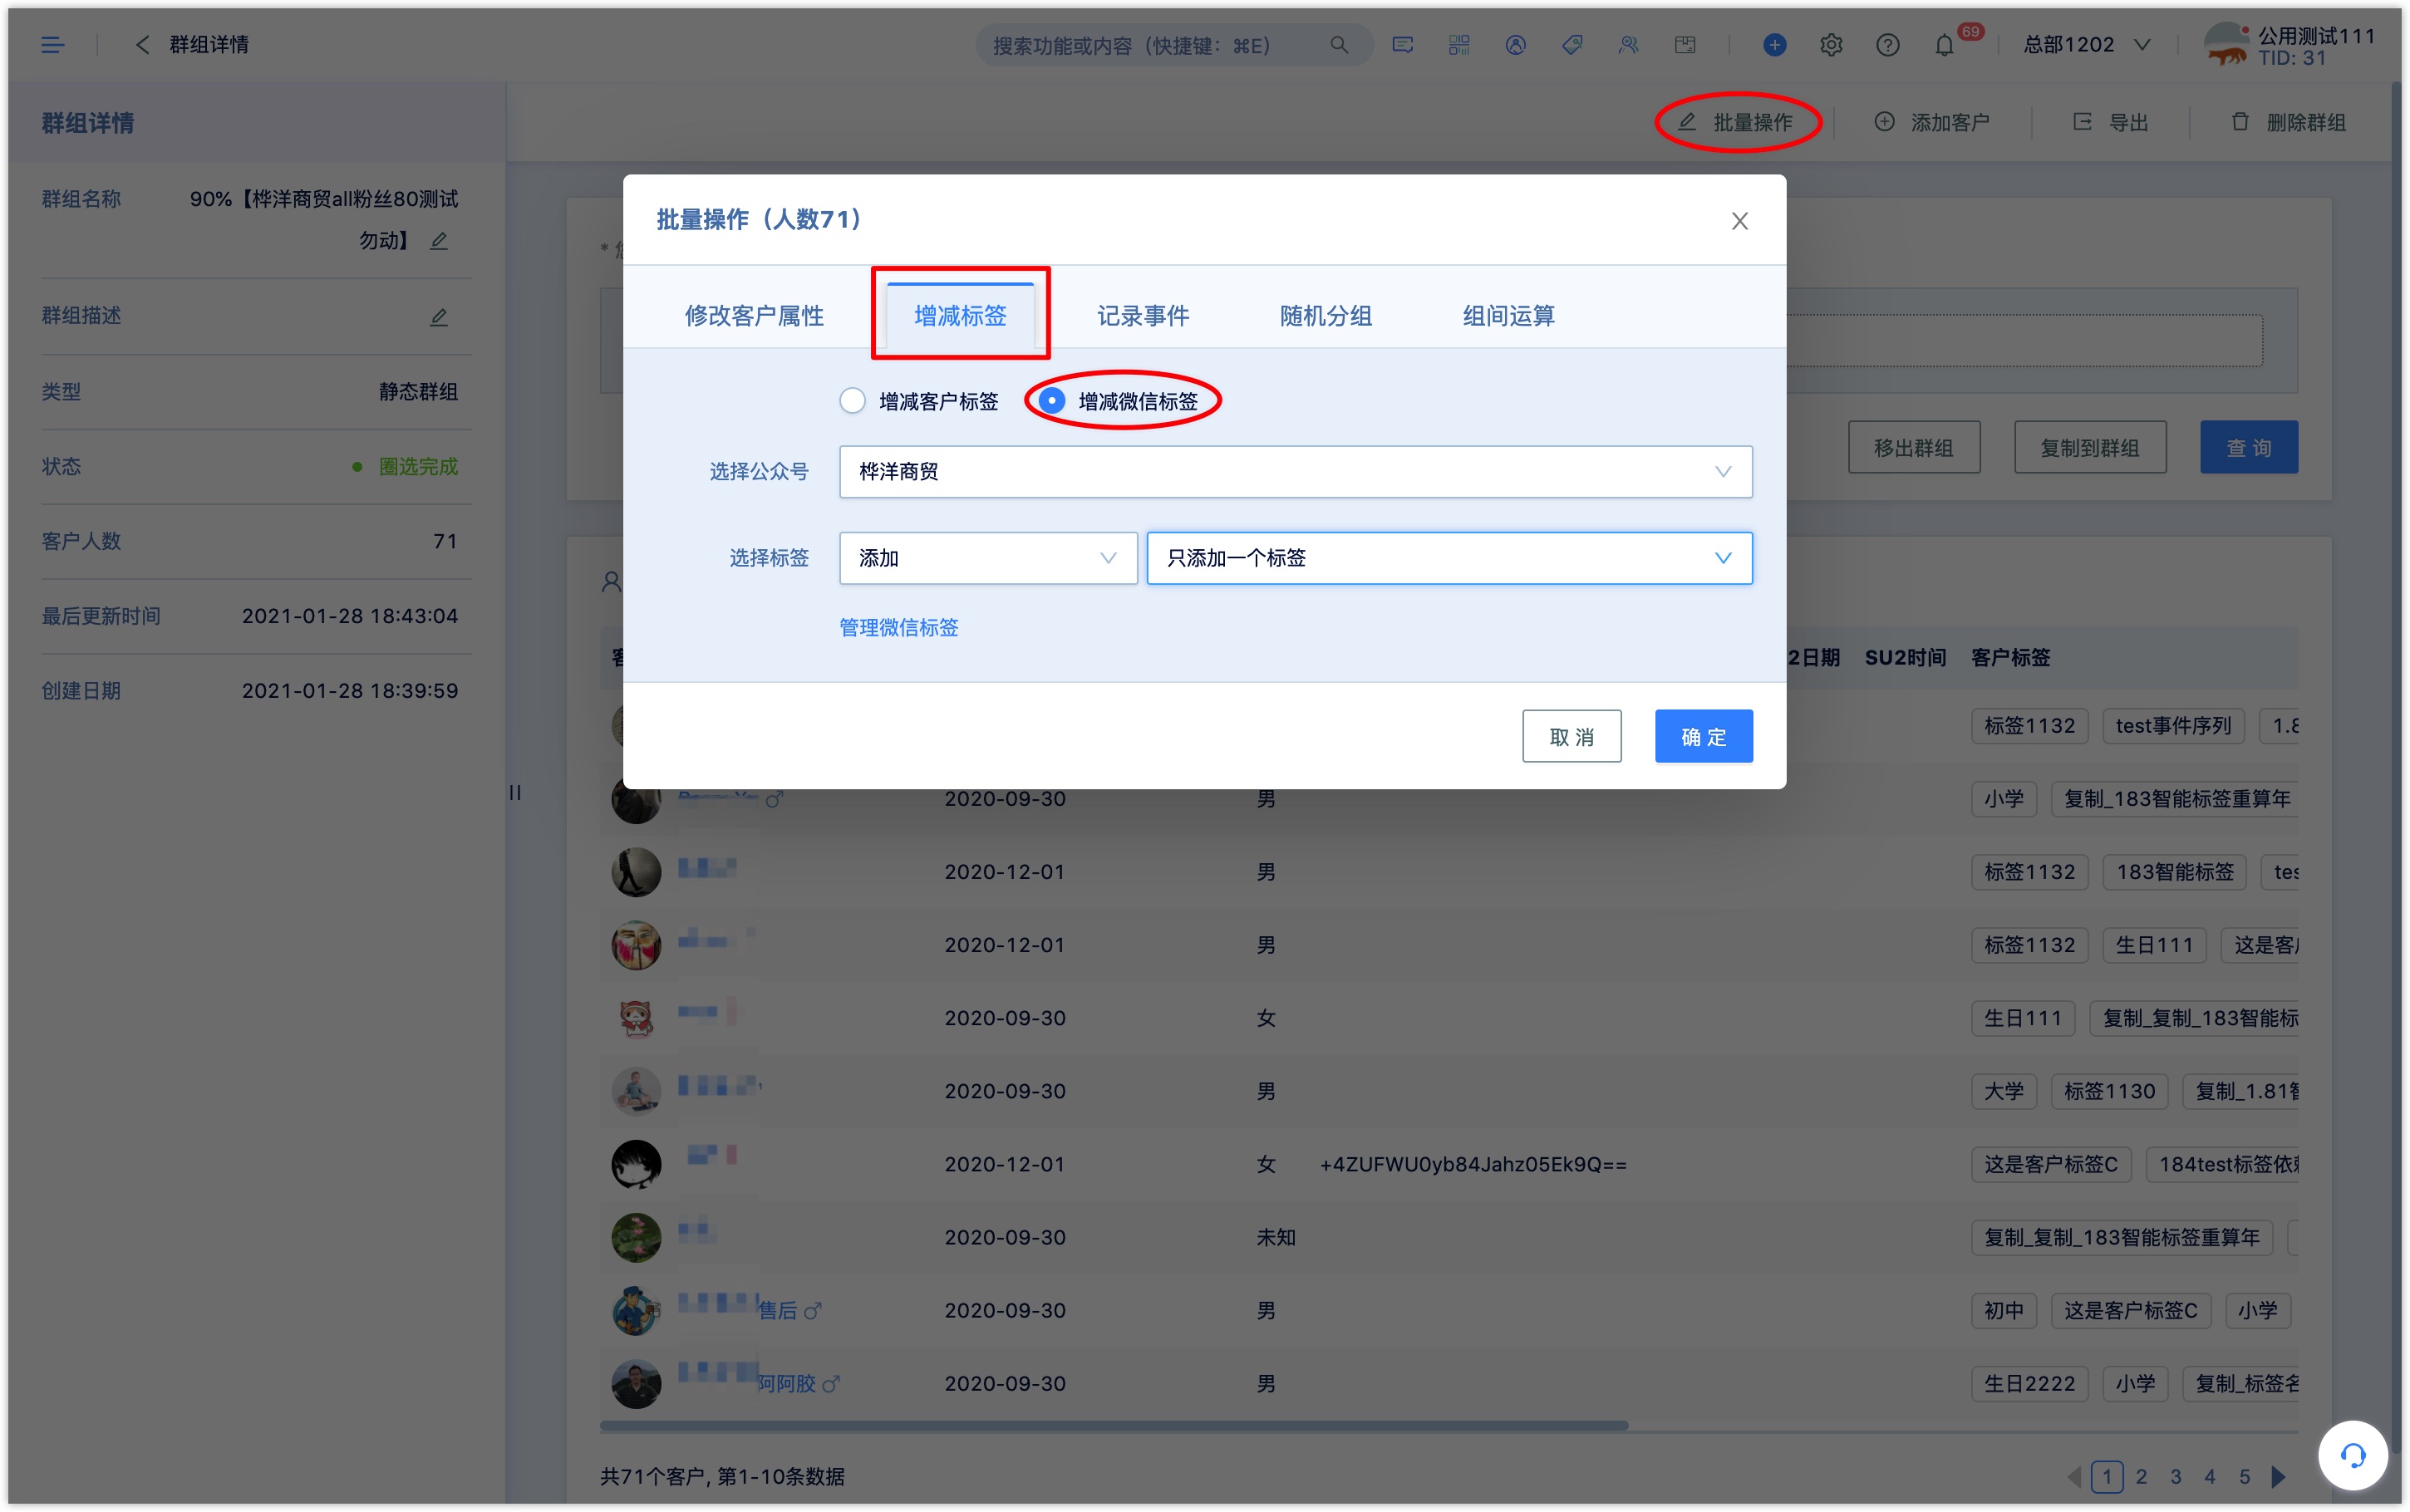The height and width of the screenshot is (1512, 2410).
Task: Go back using the arrow beside 群组详情
Action: point(142,45)
